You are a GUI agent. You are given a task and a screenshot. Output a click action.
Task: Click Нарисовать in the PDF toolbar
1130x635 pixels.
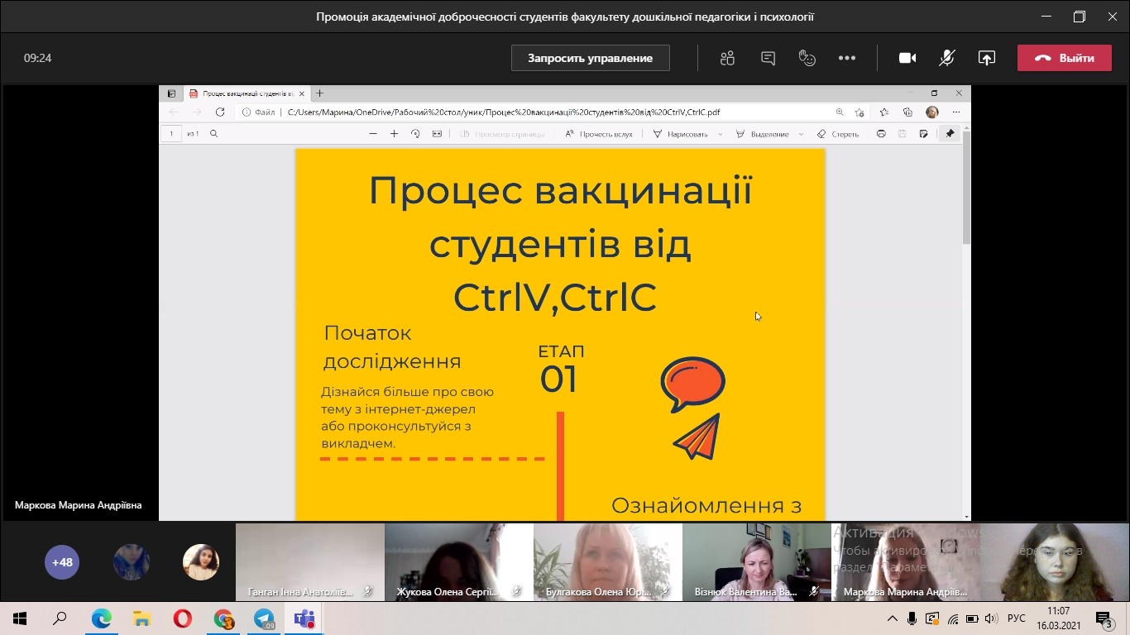680,134
